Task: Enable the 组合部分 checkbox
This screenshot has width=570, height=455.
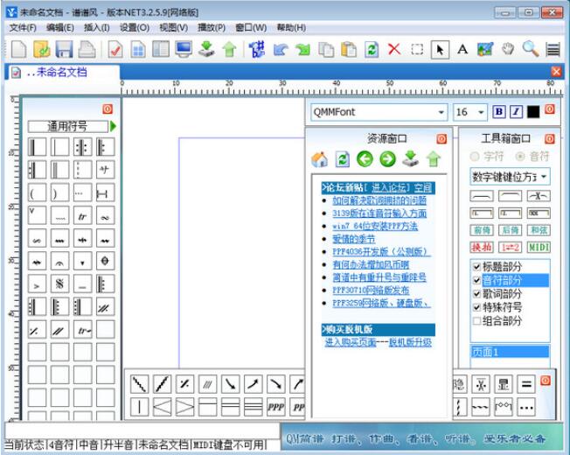Action: click(476, 320)
